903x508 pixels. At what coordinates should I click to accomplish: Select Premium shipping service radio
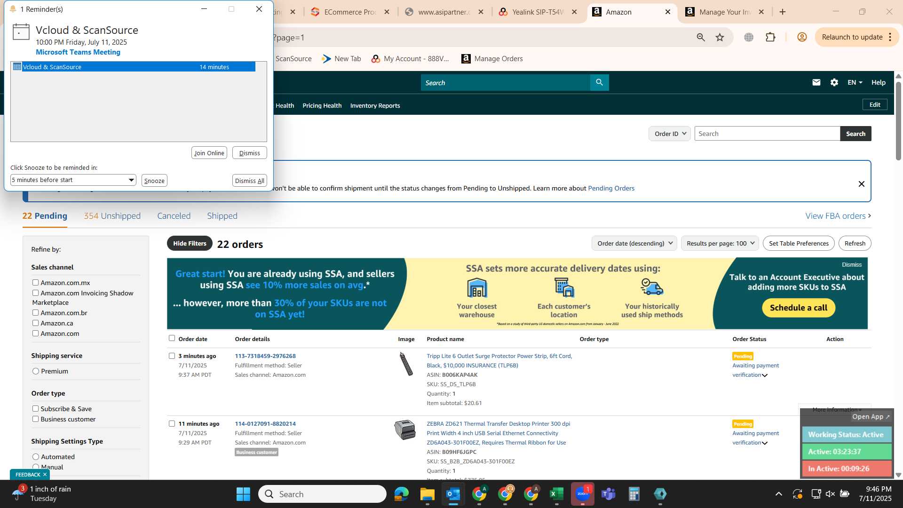[36, 371]
